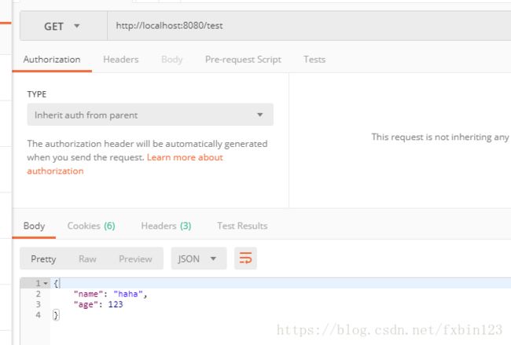Open the response Headers (3) tab
This screenshot has width=511, height=345.
pyautogui.click(x=166, y=226)
